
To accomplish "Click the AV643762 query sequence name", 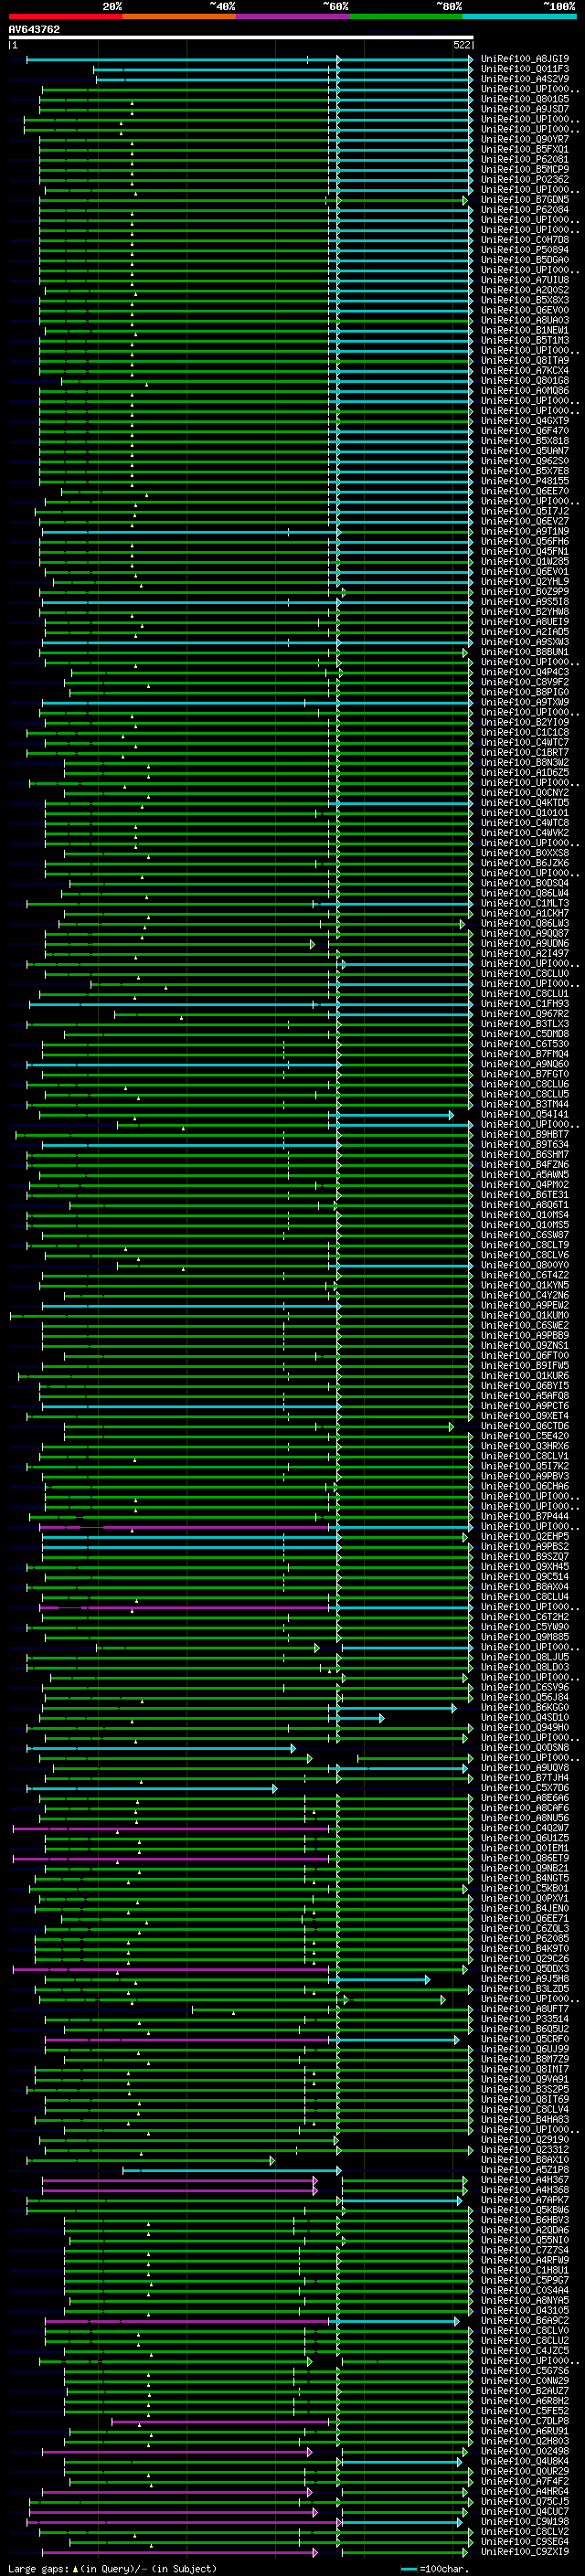I will pyautogui.click(x=34, y=30).
